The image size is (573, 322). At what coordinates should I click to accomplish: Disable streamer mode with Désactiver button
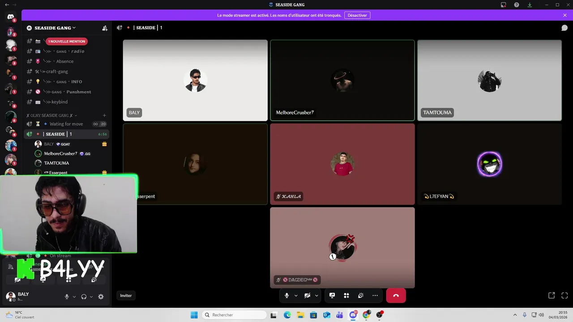point(357,15)
